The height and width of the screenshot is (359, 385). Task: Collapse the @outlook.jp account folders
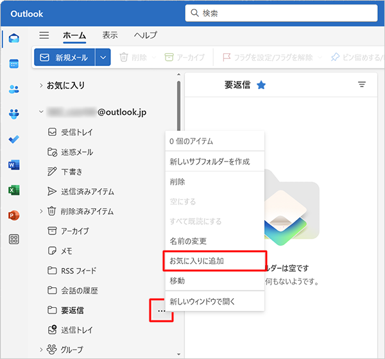(x=41, y=112)
